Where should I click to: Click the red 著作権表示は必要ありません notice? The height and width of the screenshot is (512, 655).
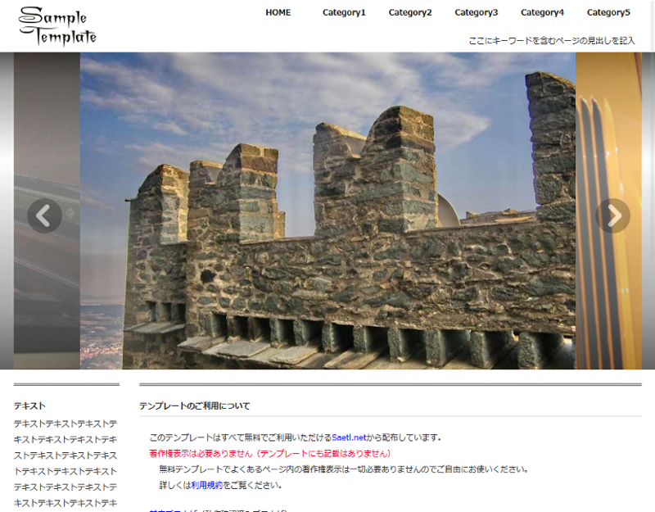point(270,453)
